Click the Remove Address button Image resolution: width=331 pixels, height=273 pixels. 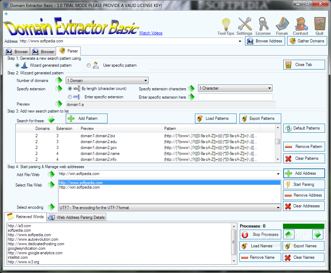coord(304,195)
